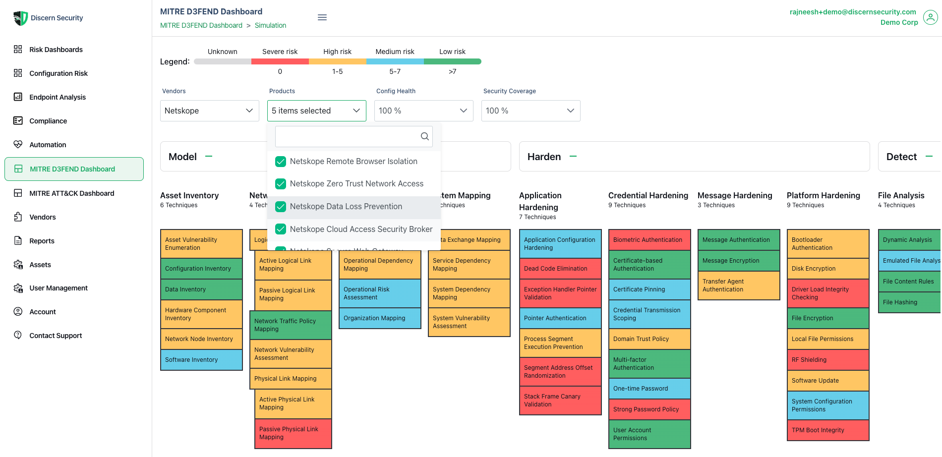Screen dimensions: 942x457
Task: Toggle the hamburger menu icon
Action: point(322,17)
